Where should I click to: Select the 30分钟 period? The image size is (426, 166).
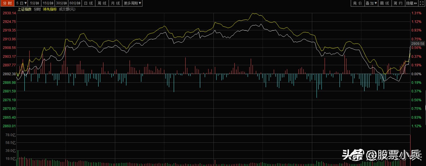click(61, 3)
